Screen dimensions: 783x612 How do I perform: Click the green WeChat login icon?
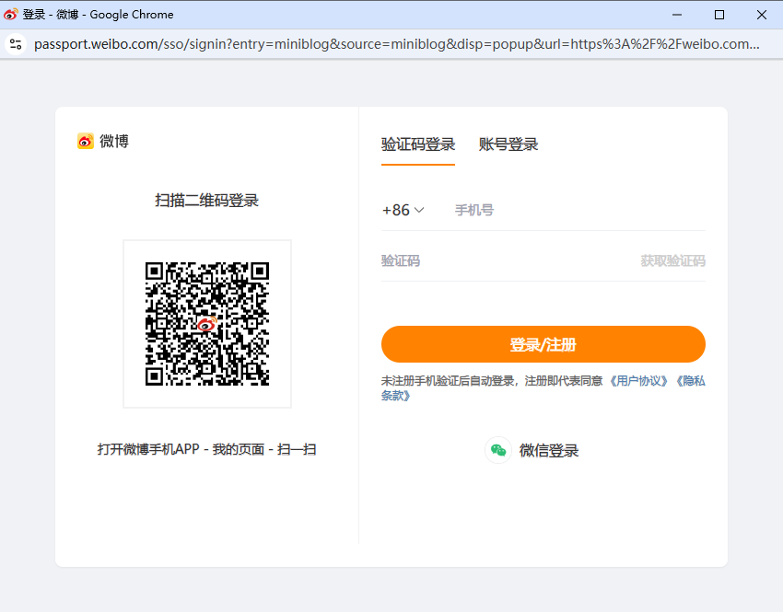point(498,450)
